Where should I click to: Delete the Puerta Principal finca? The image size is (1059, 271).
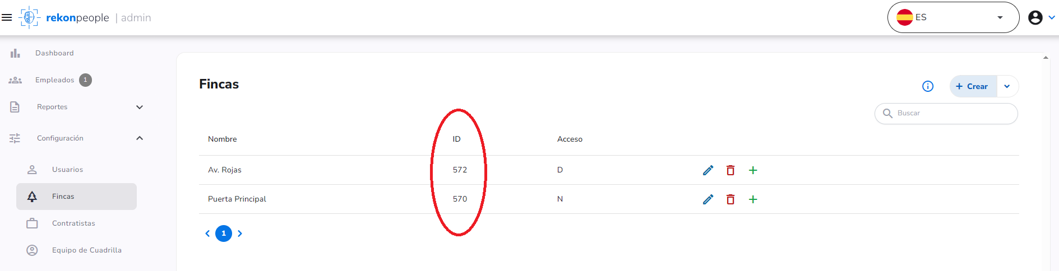pyautogui.click(x=730, y=199)
